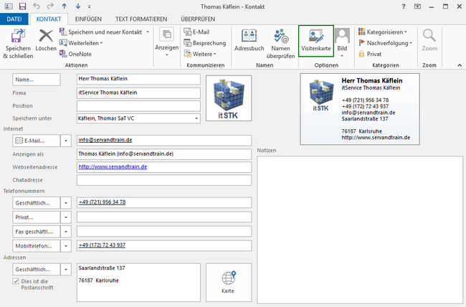Click the Chatadresse field
Viewport: 466px width, 307px height.
(x=164, y=180)
